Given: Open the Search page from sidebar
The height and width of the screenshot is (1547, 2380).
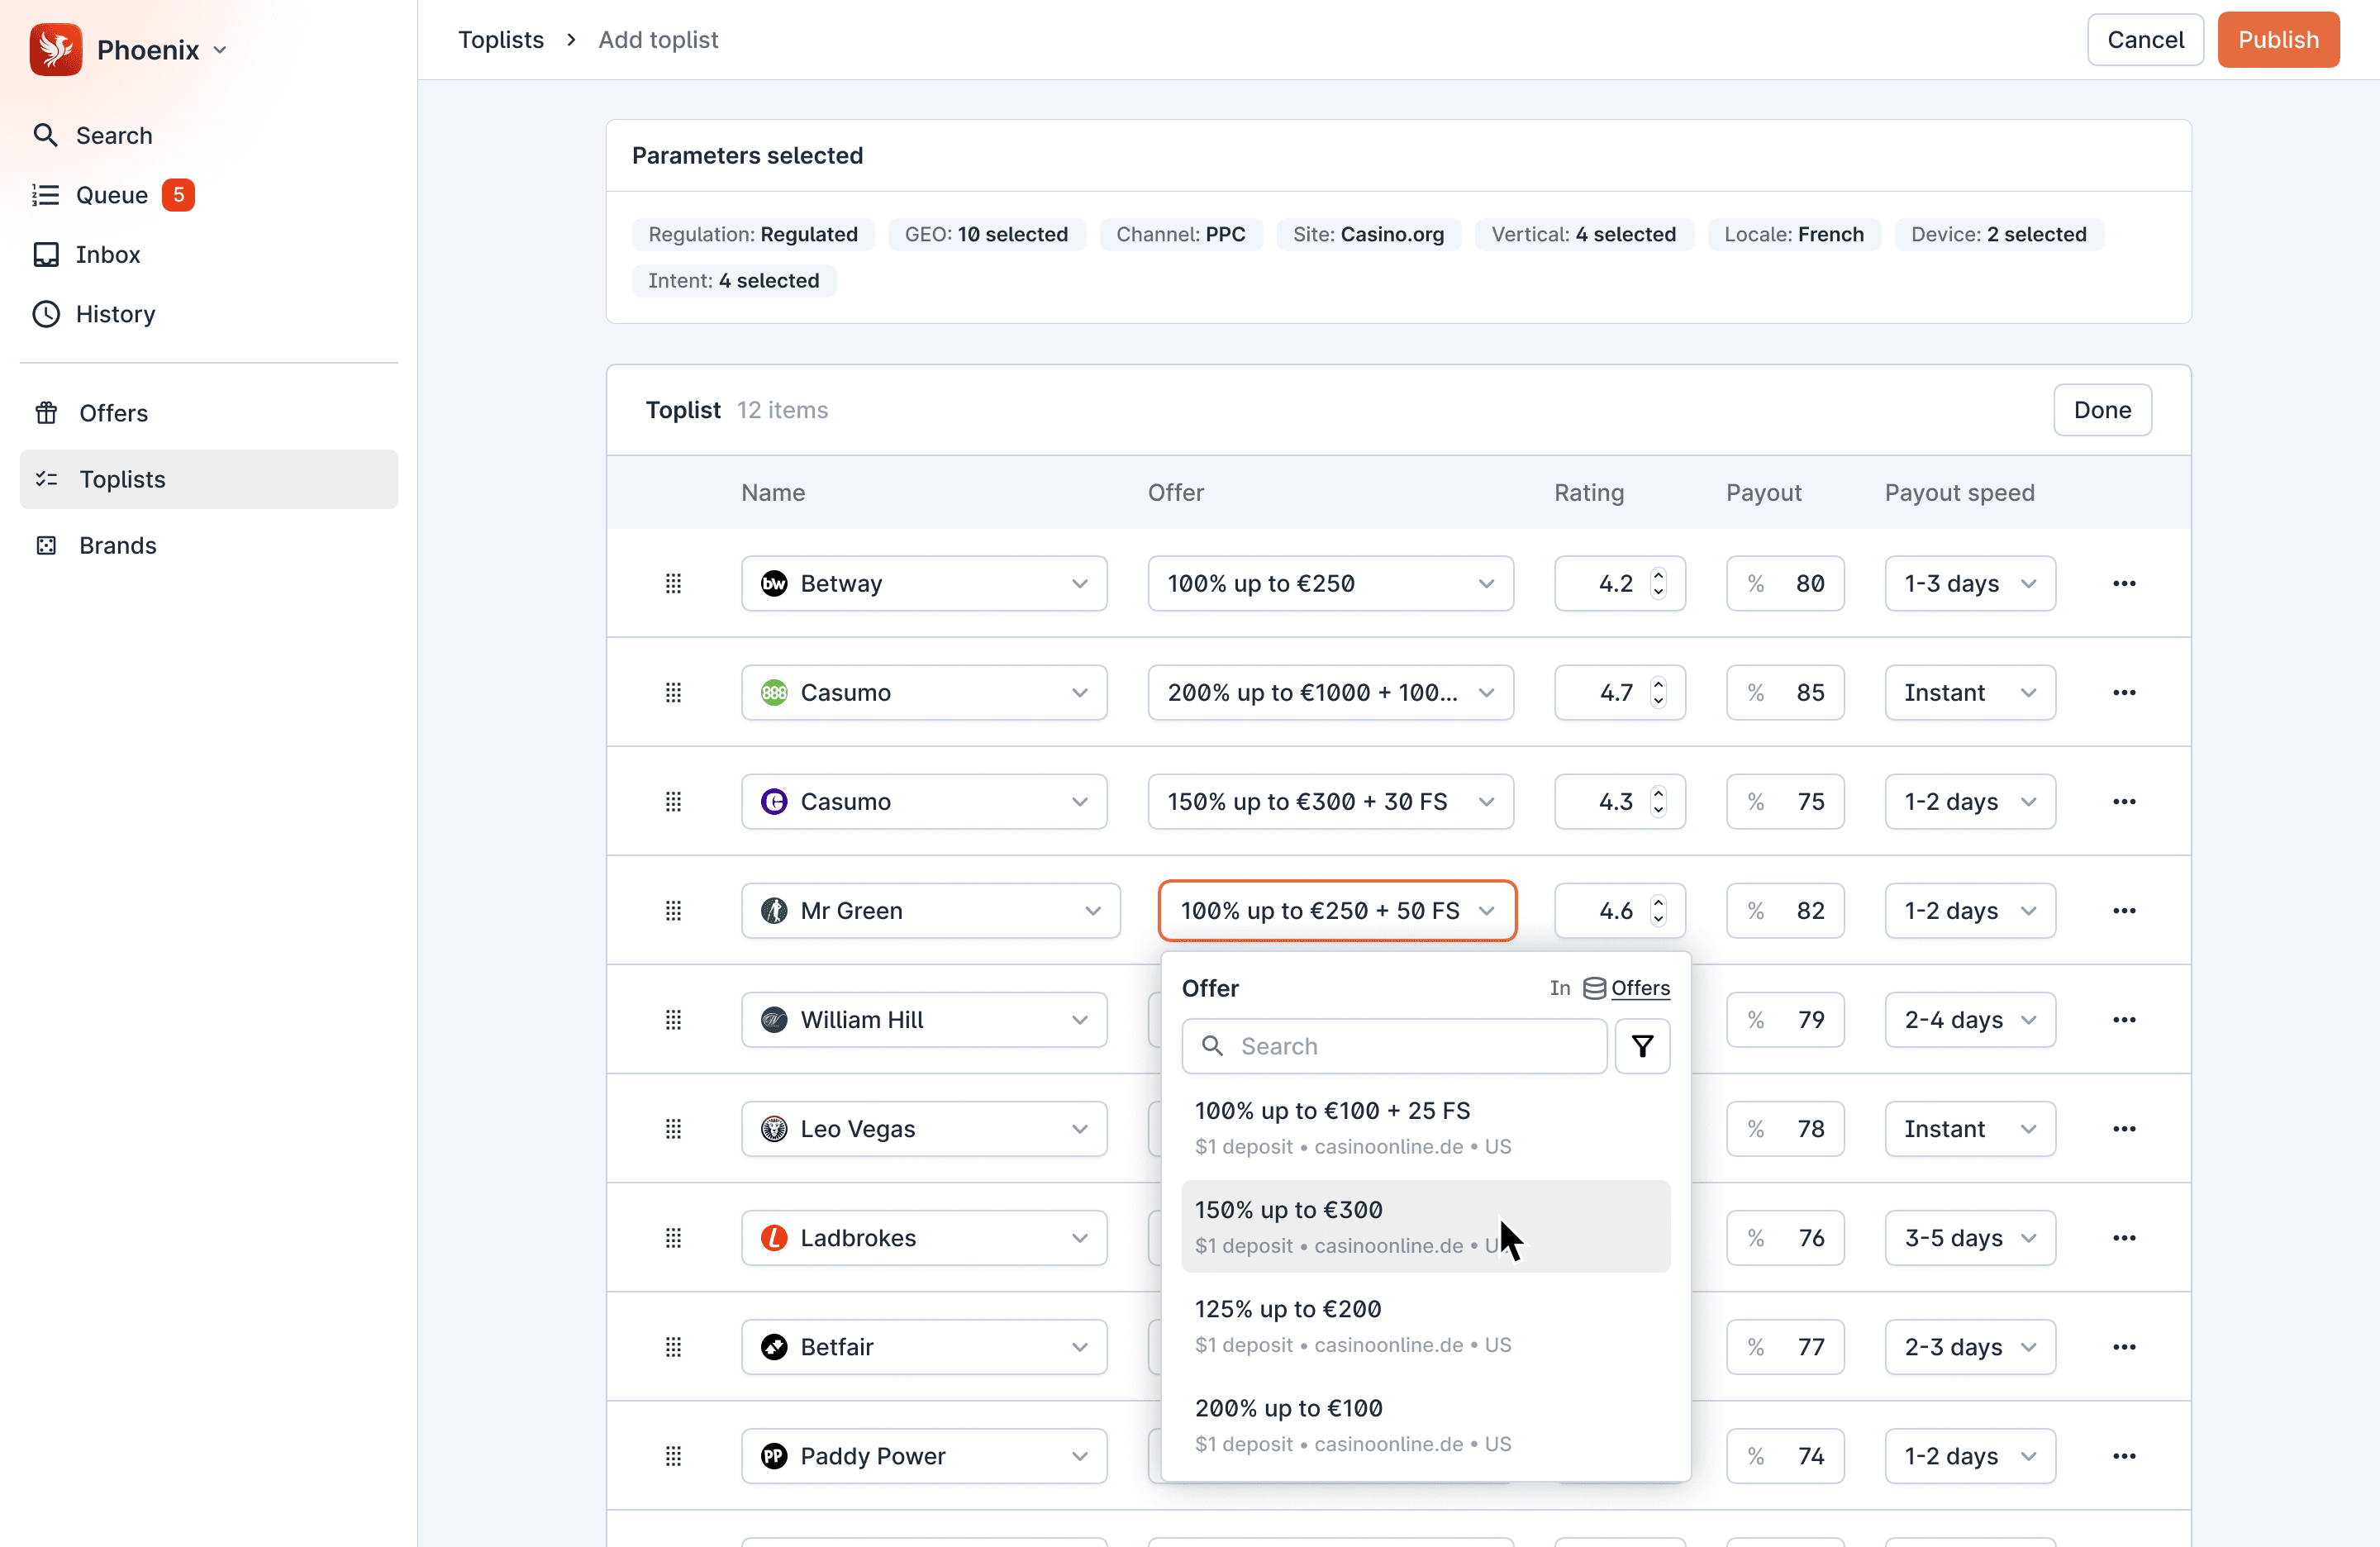Looking at the screenshot, I should pos(113,135).
